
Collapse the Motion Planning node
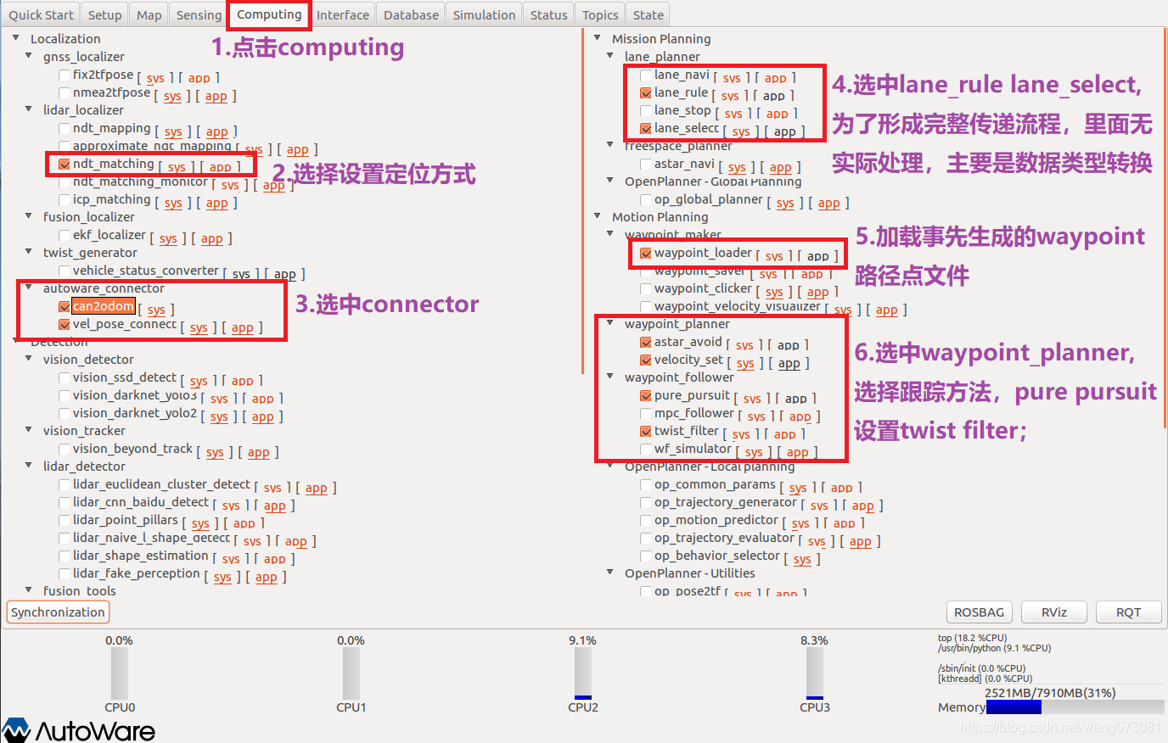(598, 216)
